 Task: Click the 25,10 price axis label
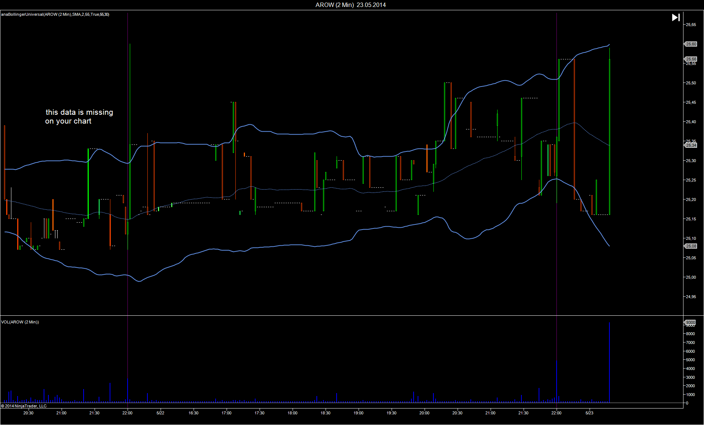(x=691, y=238)
